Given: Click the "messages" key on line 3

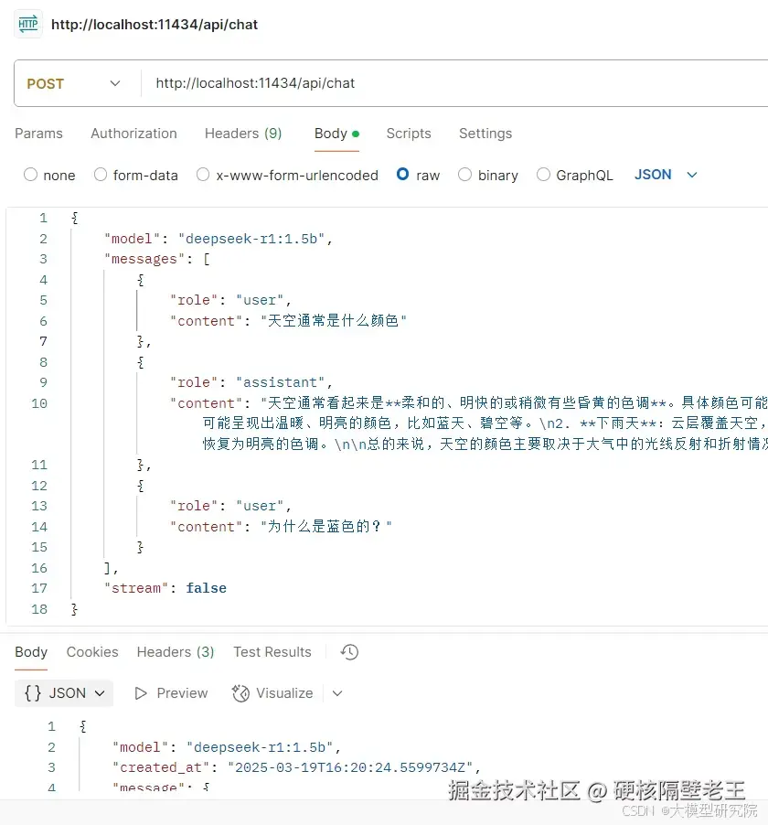Looking at the screenshot, I should [x=144, y=260].
